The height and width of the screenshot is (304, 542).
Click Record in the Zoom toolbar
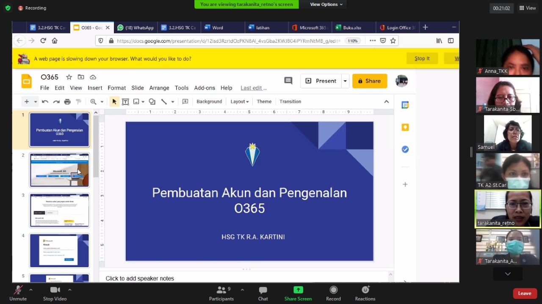coord(333,293)
